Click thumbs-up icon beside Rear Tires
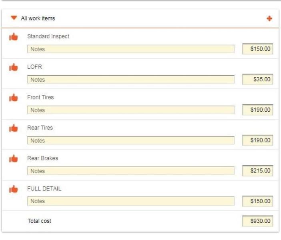This screenshot has width=281, height=240. coord(14,128)
